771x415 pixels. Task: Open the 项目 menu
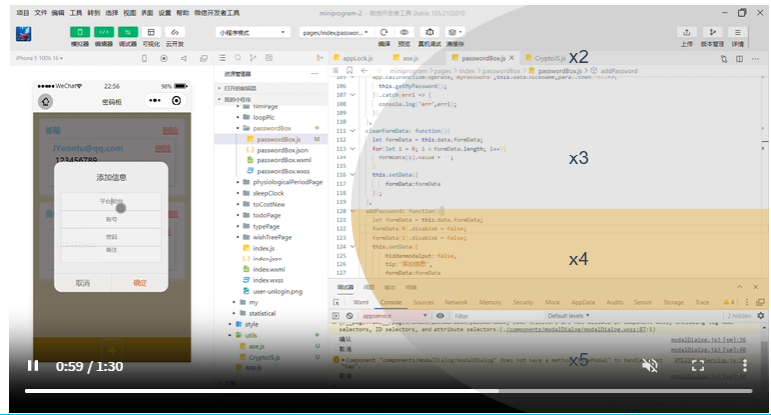pyautogui.click(x=23, y=13)
